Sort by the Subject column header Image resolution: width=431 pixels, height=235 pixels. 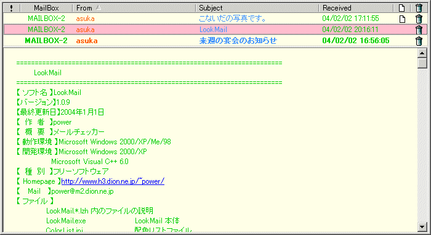[x=257, y=8]
